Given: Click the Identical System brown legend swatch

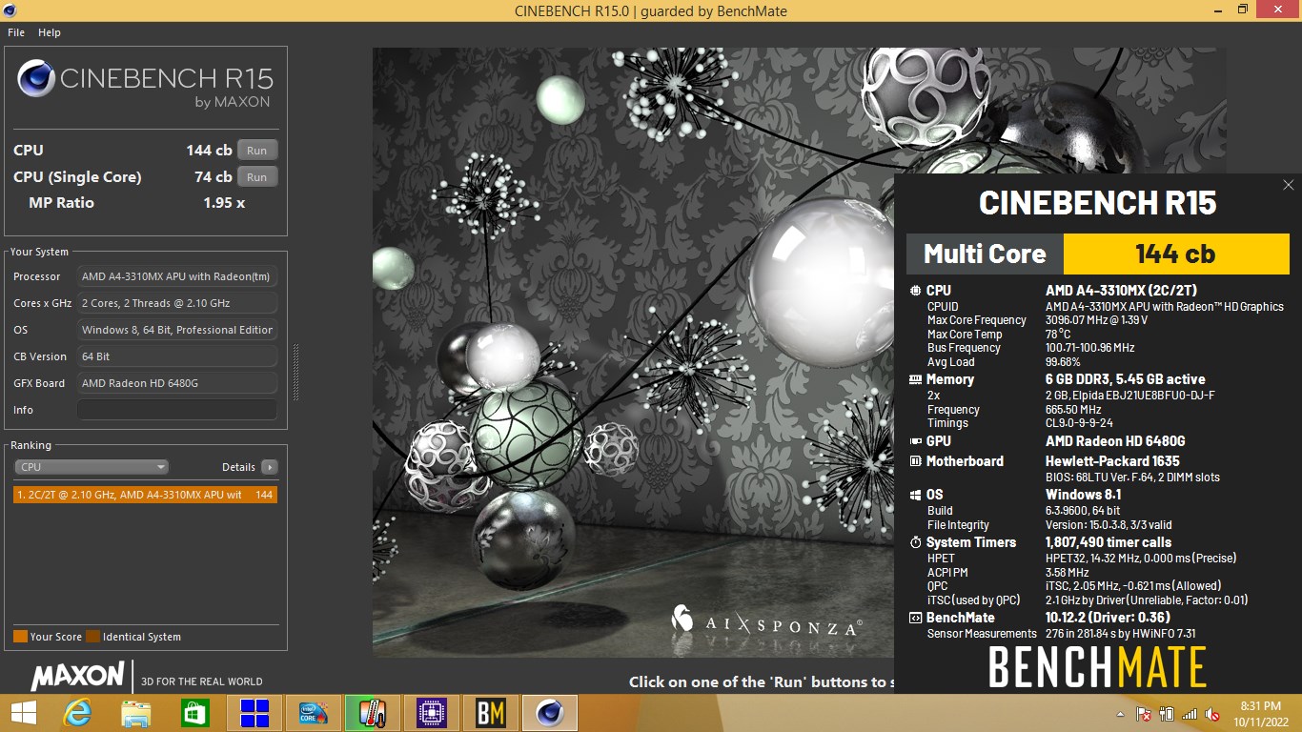Looking at the screenshot, I should pyautogui.click(x=92, y=637).
